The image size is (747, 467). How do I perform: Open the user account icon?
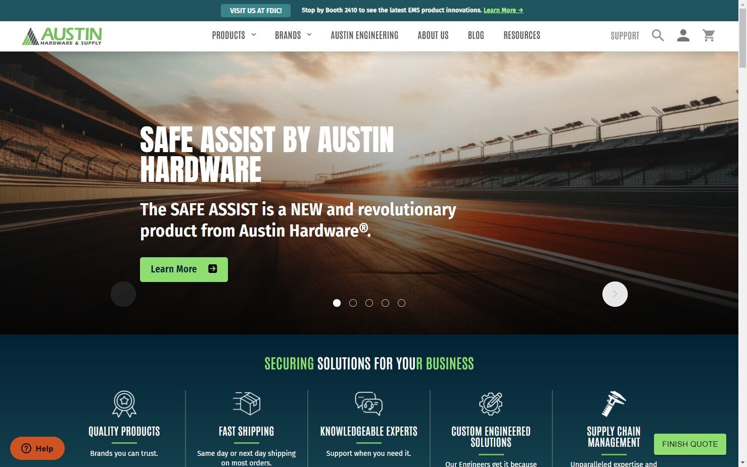(x=683, y=35)
